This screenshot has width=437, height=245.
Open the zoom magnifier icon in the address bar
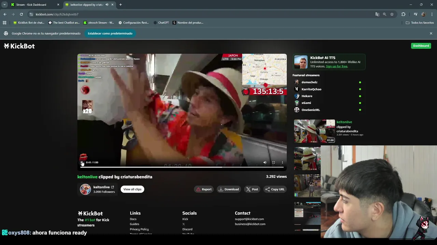point(384,14)
